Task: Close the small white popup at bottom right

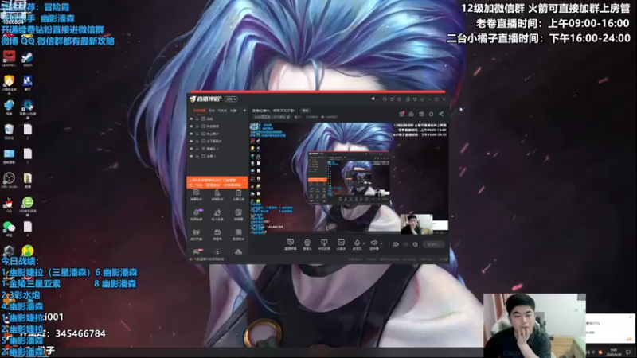Action: 631,317
